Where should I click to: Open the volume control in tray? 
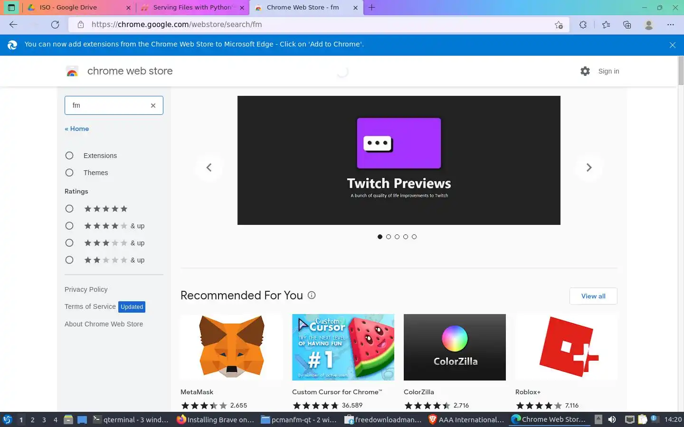click(612, 419)
